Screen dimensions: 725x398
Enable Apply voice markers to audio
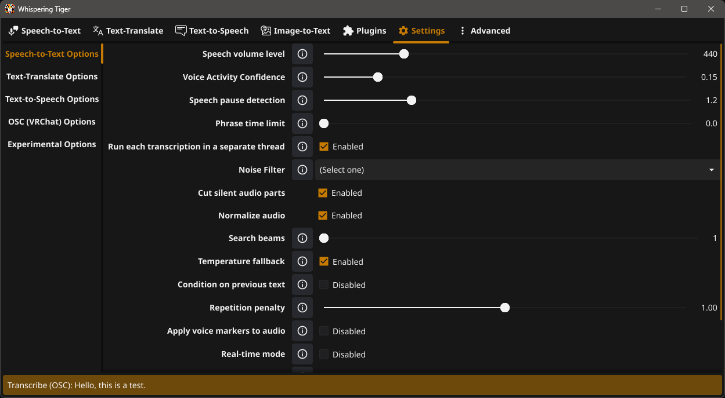(x=324, y=331)
